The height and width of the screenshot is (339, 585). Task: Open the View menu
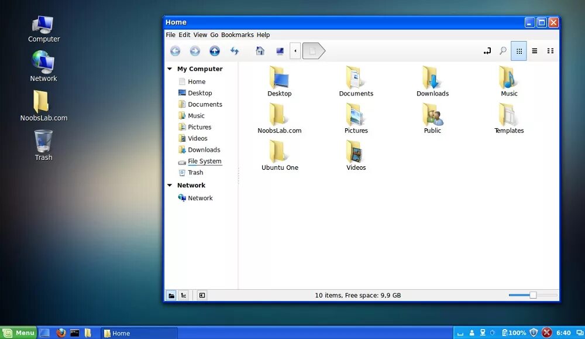[x=200, y=35]
